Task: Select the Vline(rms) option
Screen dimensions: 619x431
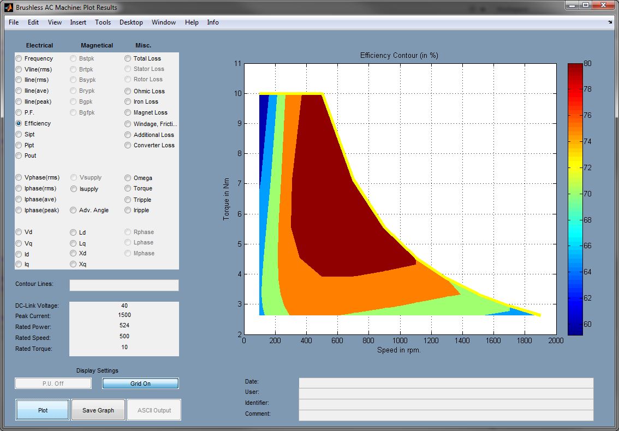Action: [x=19, y=69]
